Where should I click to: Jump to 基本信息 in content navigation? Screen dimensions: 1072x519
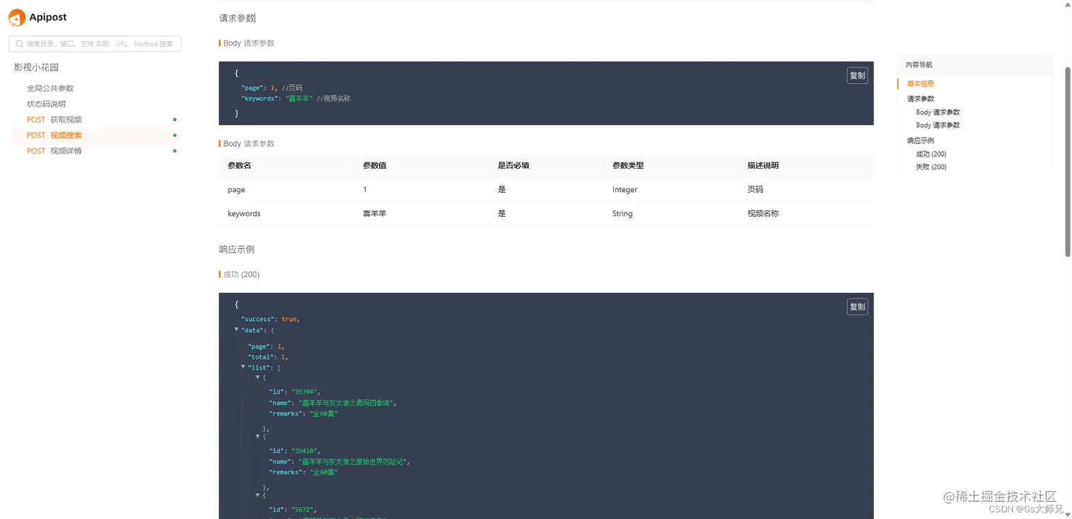coord(920,84)
